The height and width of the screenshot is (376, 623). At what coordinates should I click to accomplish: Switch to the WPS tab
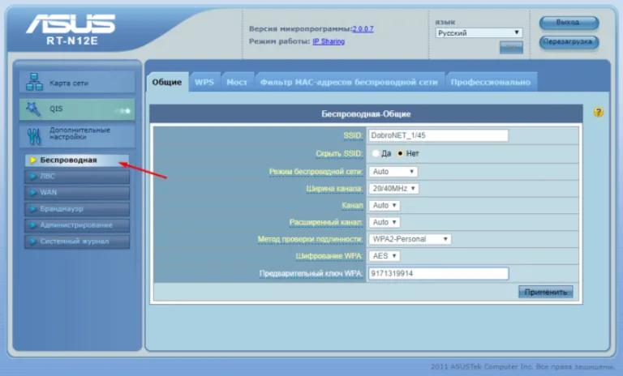coord(204,82)
